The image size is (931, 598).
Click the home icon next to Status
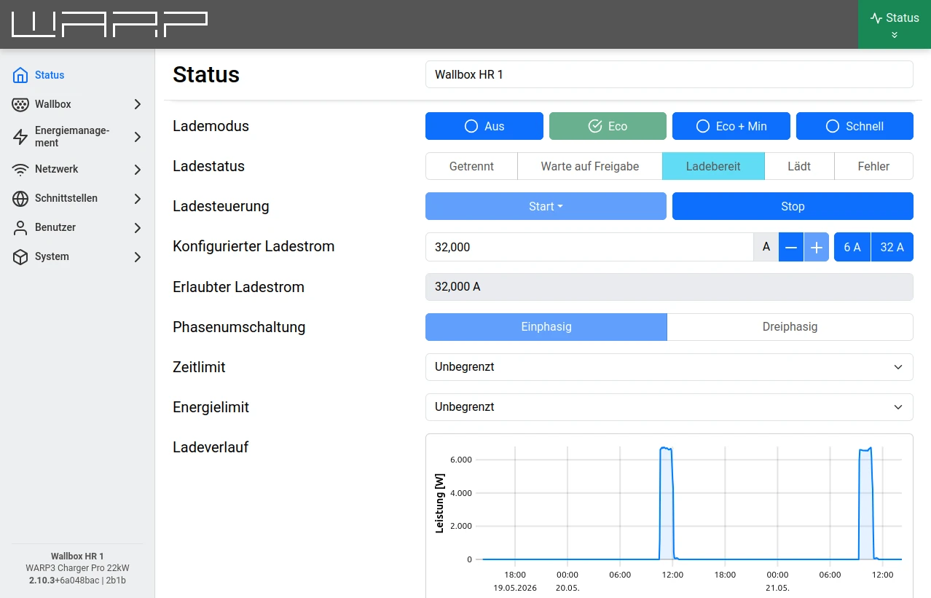click(20, 75)
